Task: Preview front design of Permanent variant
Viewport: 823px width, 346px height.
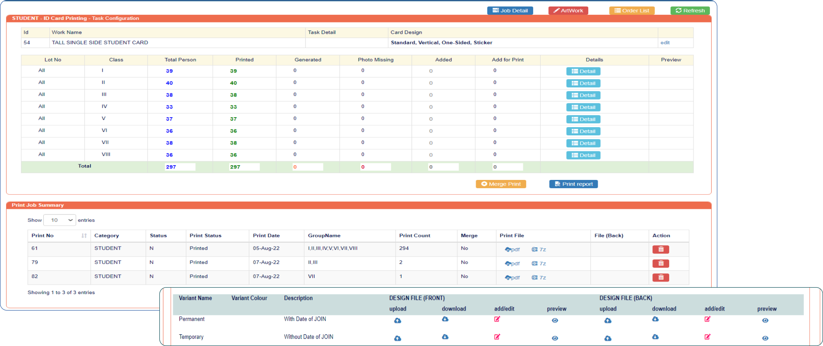Action: 555,320
